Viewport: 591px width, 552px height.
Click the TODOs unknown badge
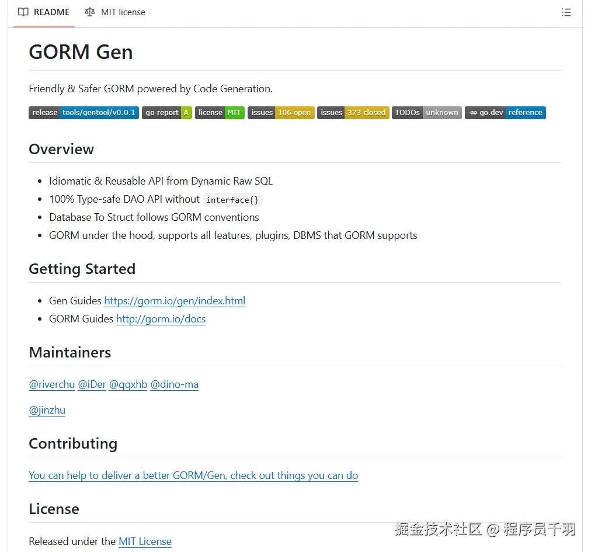427,113
